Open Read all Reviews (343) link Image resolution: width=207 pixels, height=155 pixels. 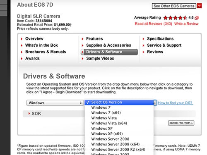click(154, 24)
